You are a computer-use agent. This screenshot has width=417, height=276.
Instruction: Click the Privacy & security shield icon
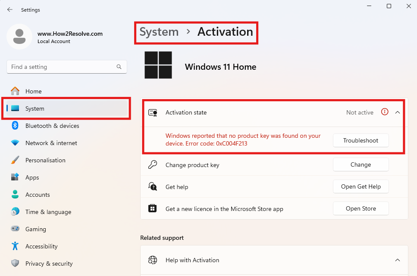click(x=15, y=263)
